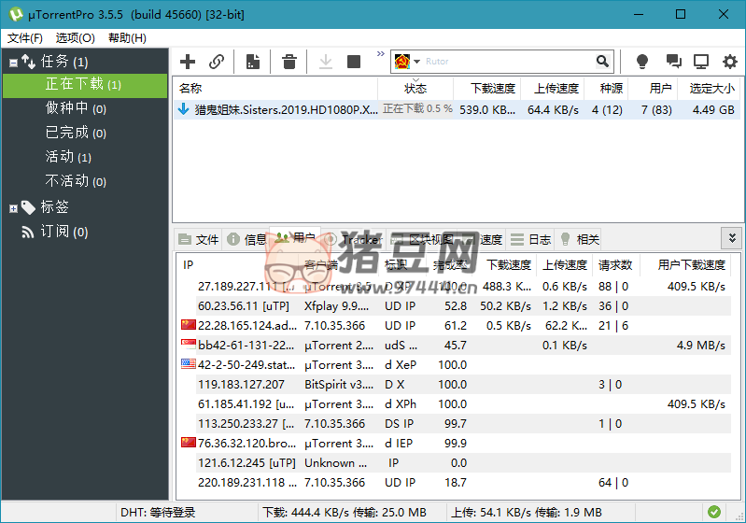Screen dimensions: 746x523
Task: Collapse the detail pane with chevron button
Action: pos(731,238)
